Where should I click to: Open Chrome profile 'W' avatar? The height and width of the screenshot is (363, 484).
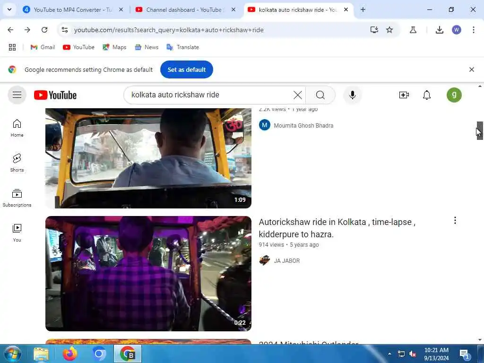457,30
